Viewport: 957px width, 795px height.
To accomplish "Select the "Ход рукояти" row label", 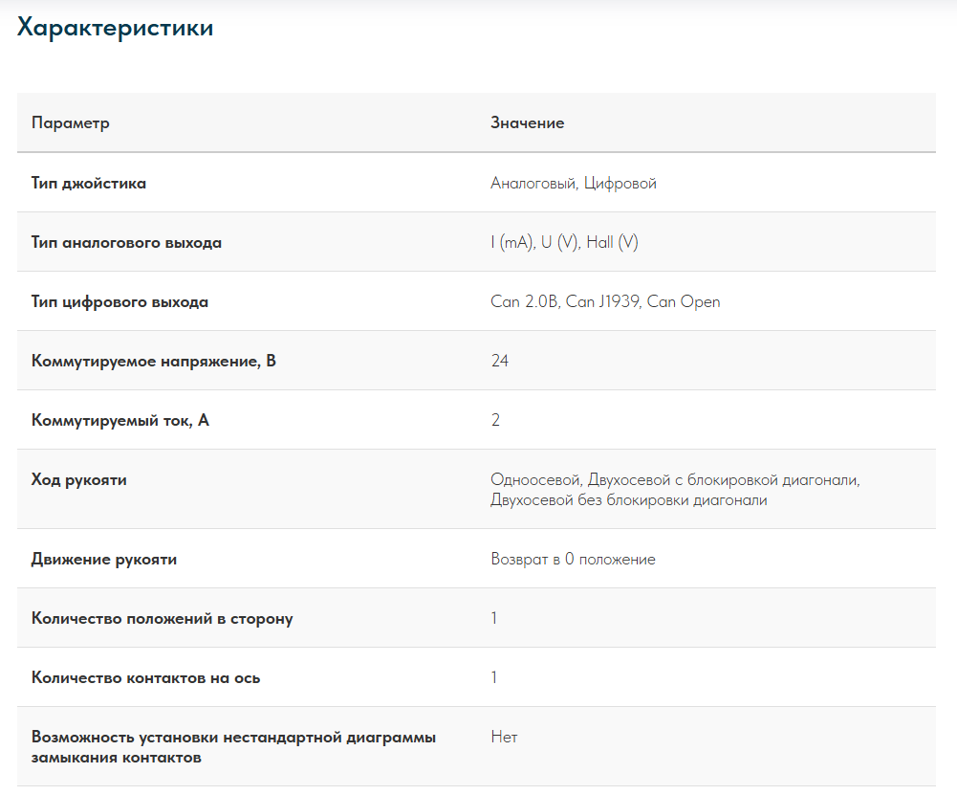I will [79, 480].
